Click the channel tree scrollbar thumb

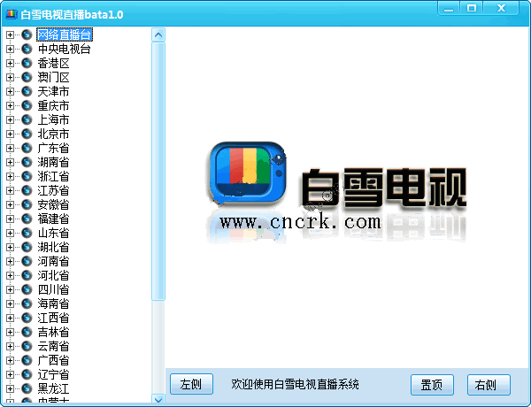[x=158, y=172]
